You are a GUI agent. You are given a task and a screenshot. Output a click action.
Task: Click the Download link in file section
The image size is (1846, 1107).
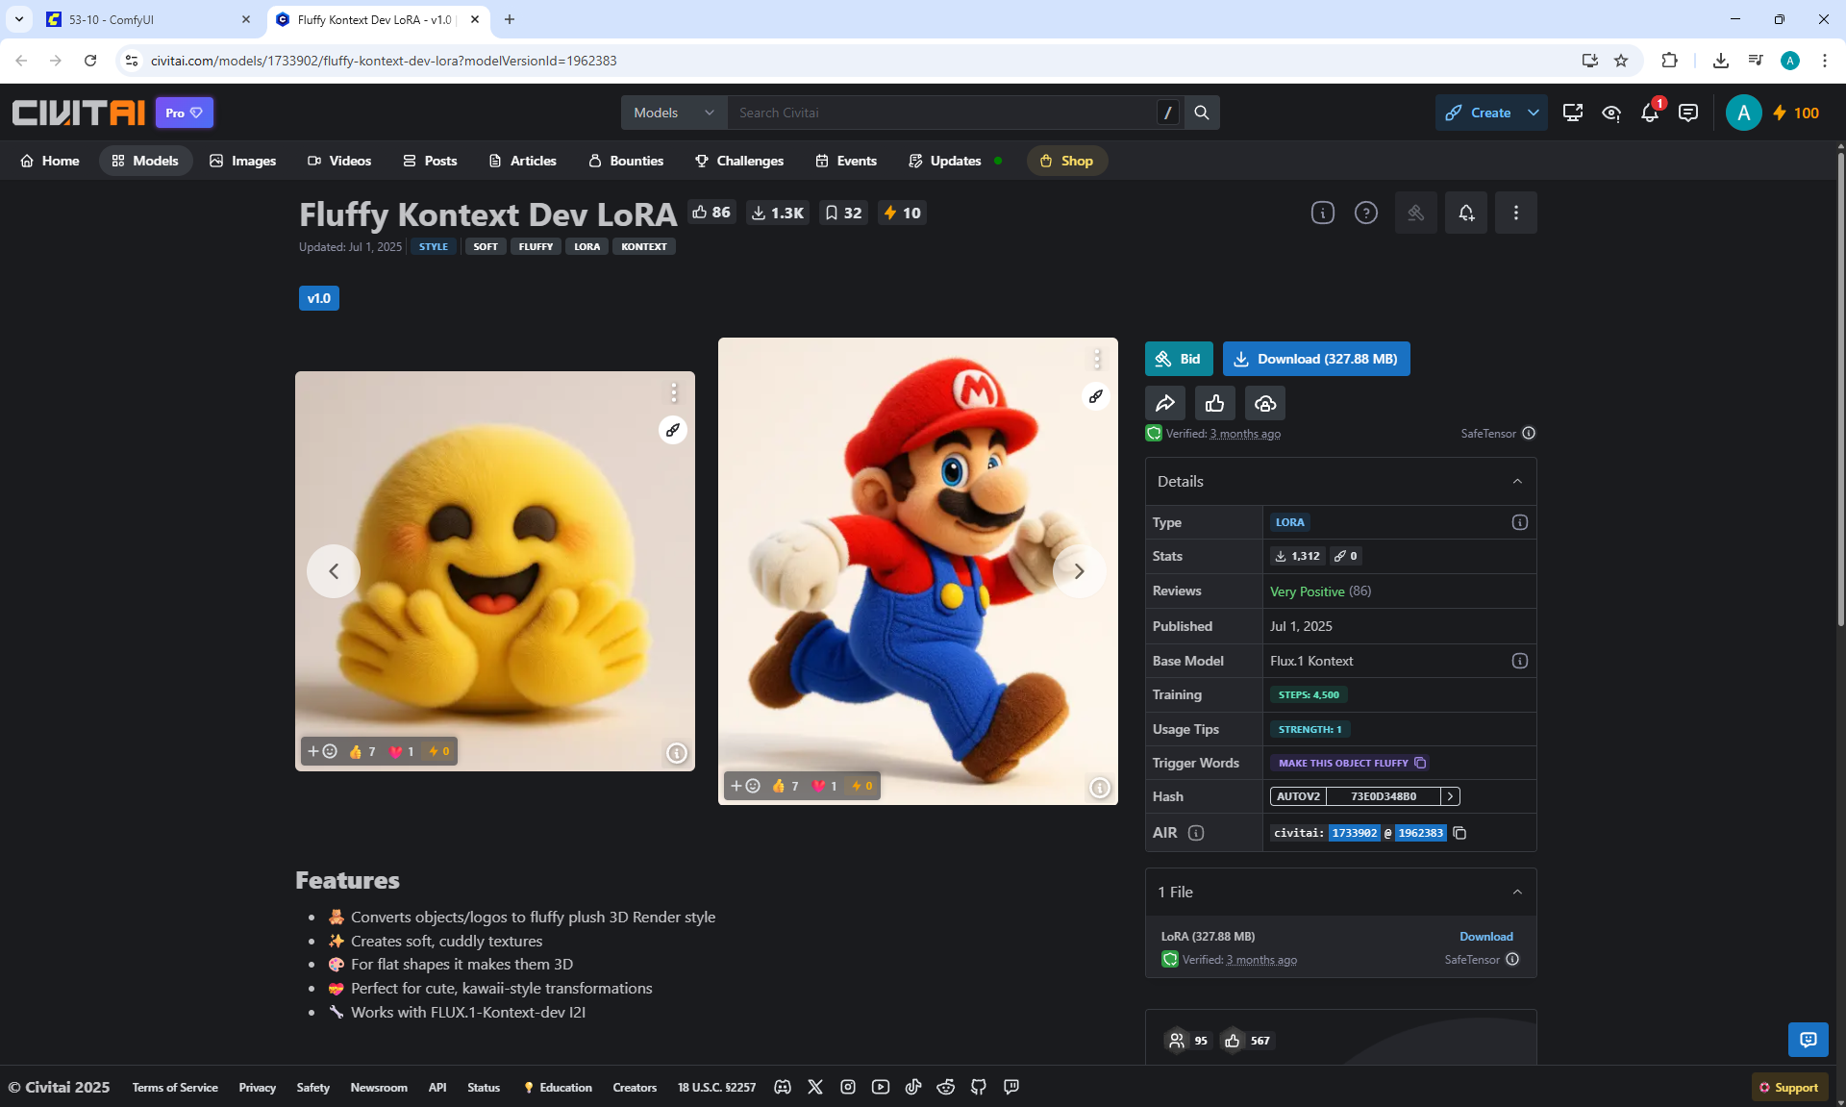1485,936
